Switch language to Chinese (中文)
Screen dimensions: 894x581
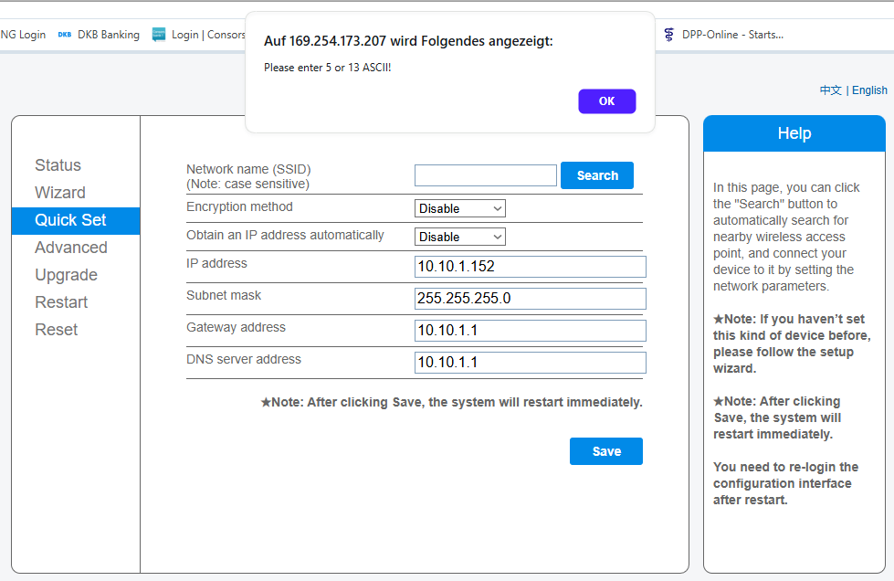tap(830, 90)
